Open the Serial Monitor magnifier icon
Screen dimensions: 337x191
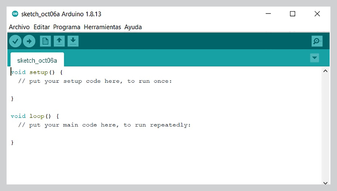[317, 41]
